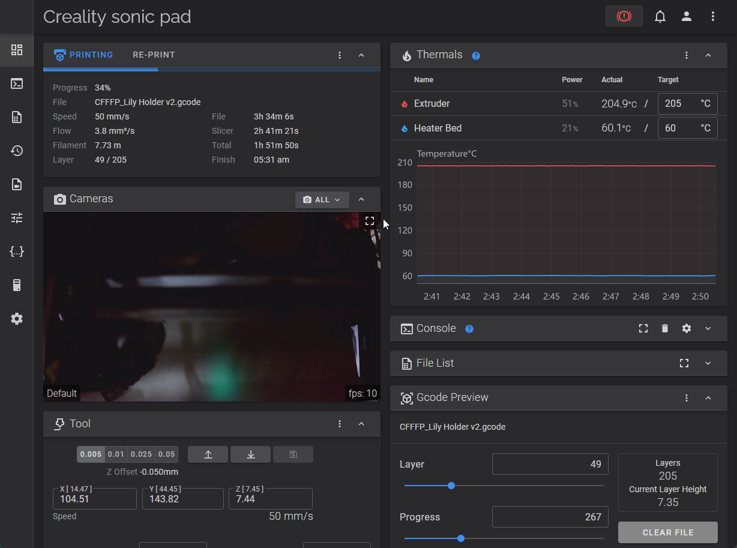Click the Filament value 7.73 m

108,145
